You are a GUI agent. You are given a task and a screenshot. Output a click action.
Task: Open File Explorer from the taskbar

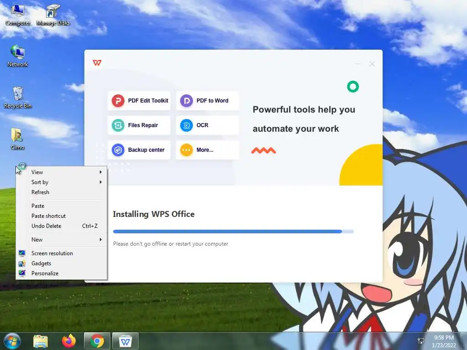click(x=41, y=341)
